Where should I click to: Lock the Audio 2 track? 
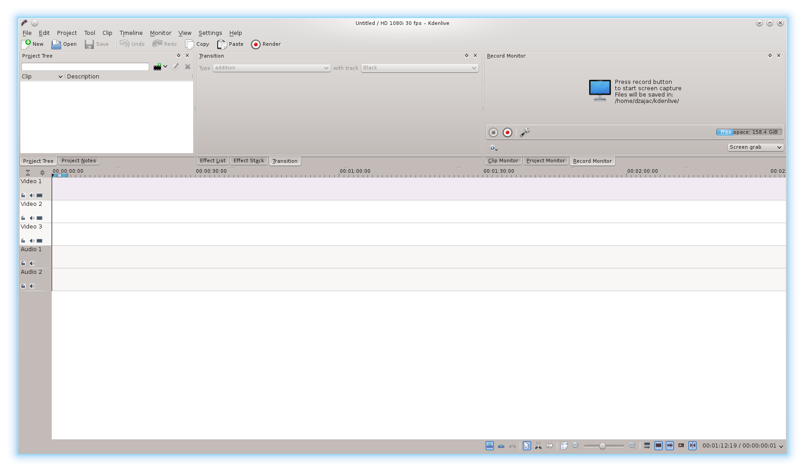click(23, 286)
